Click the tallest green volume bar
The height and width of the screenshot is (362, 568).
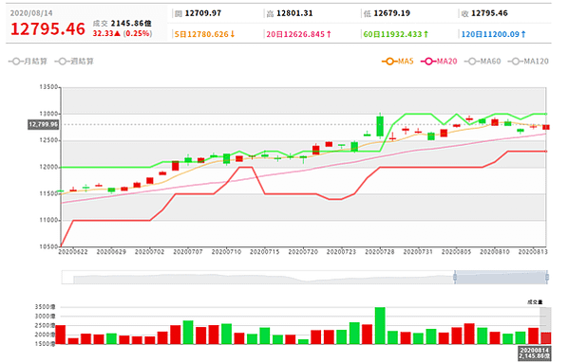(380, 325)
